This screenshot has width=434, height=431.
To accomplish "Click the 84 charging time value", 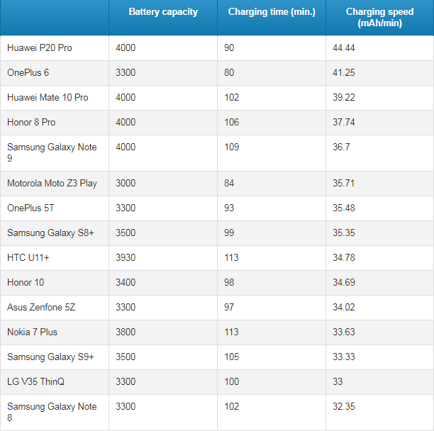I will click(229, 183).
